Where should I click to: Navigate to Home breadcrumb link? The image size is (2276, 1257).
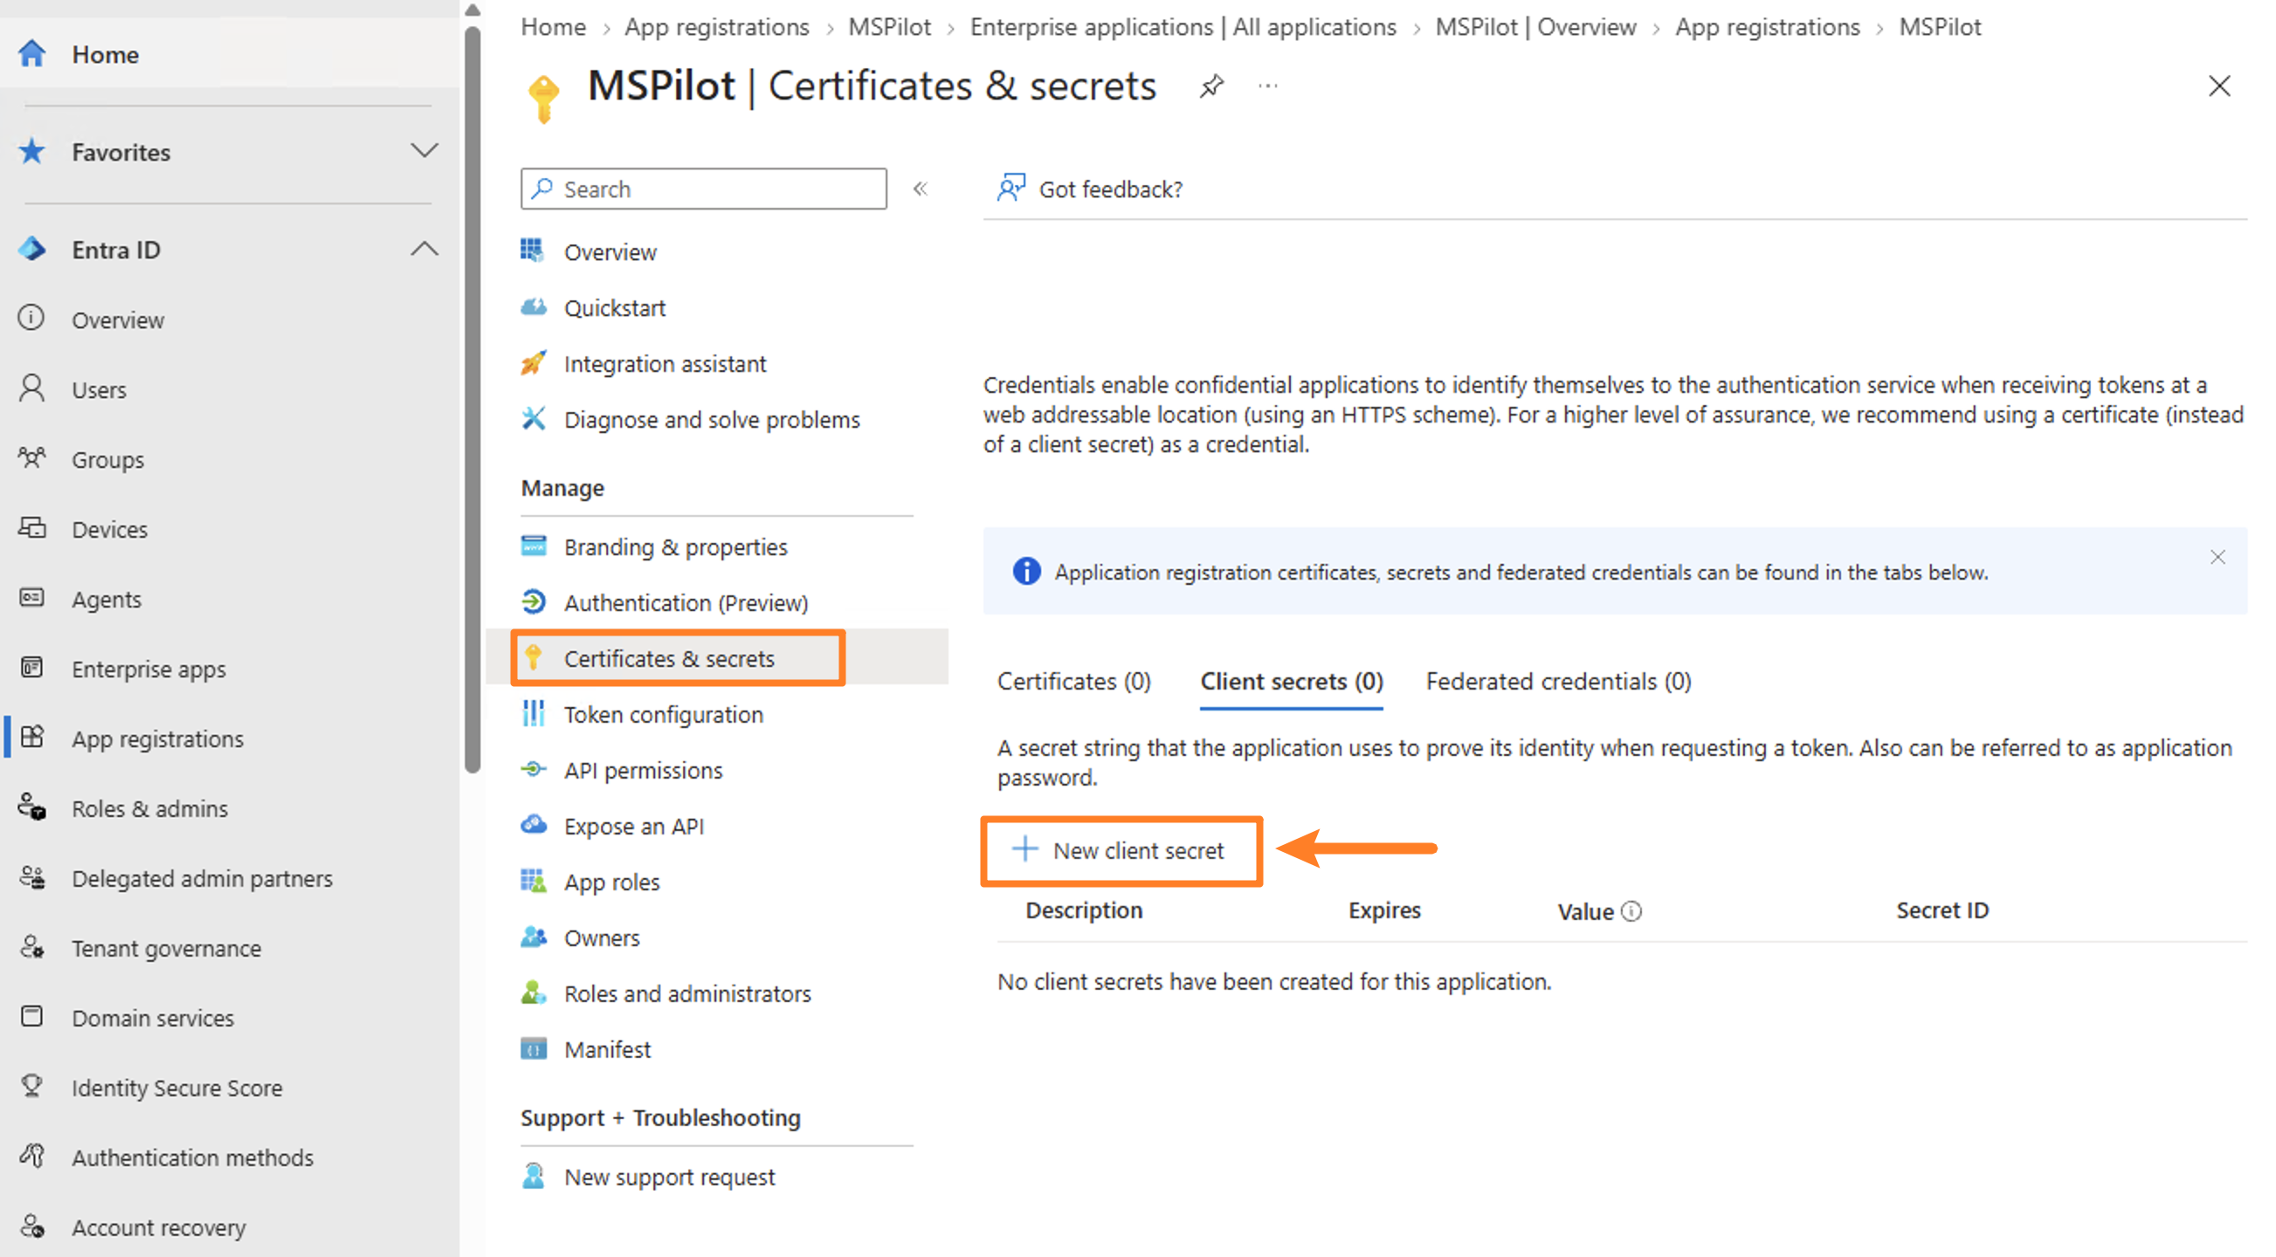pos(553,27)
